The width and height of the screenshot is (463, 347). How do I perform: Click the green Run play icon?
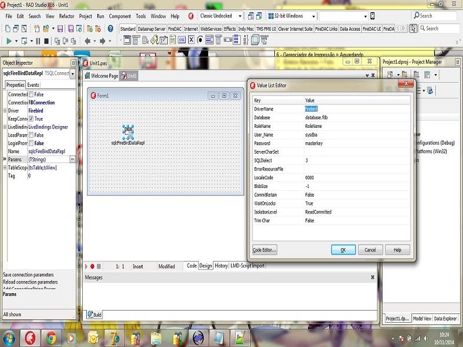point(9,41)
